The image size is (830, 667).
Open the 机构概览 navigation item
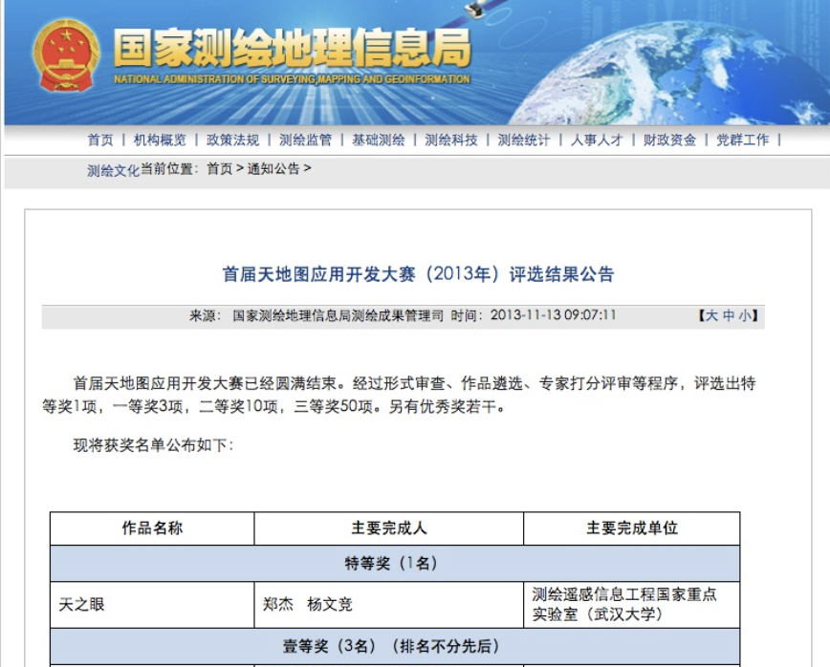160,140
